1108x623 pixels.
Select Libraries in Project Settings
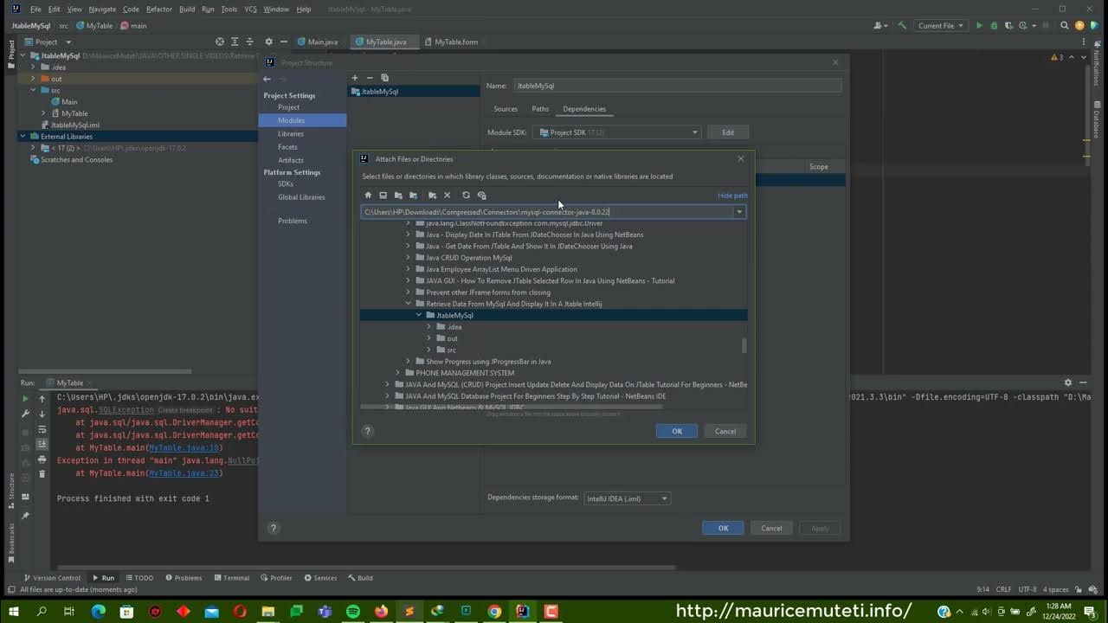pos(291,133)
